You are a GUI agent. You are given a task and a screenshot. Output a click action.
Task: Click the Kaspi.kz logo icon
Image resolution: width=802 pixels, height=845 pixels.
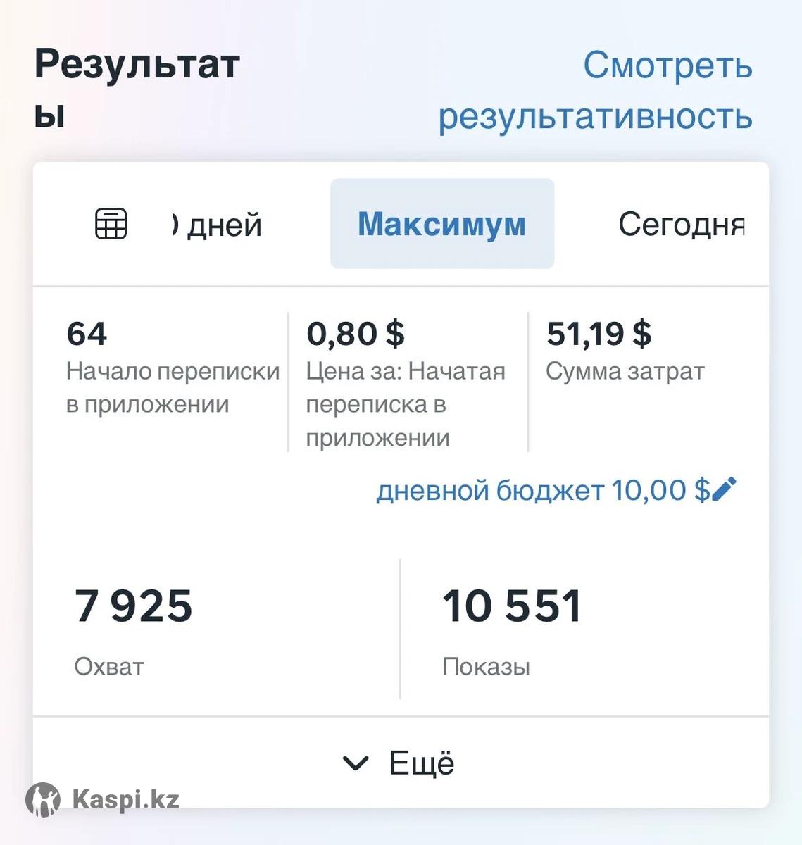(x=43, y=800)
